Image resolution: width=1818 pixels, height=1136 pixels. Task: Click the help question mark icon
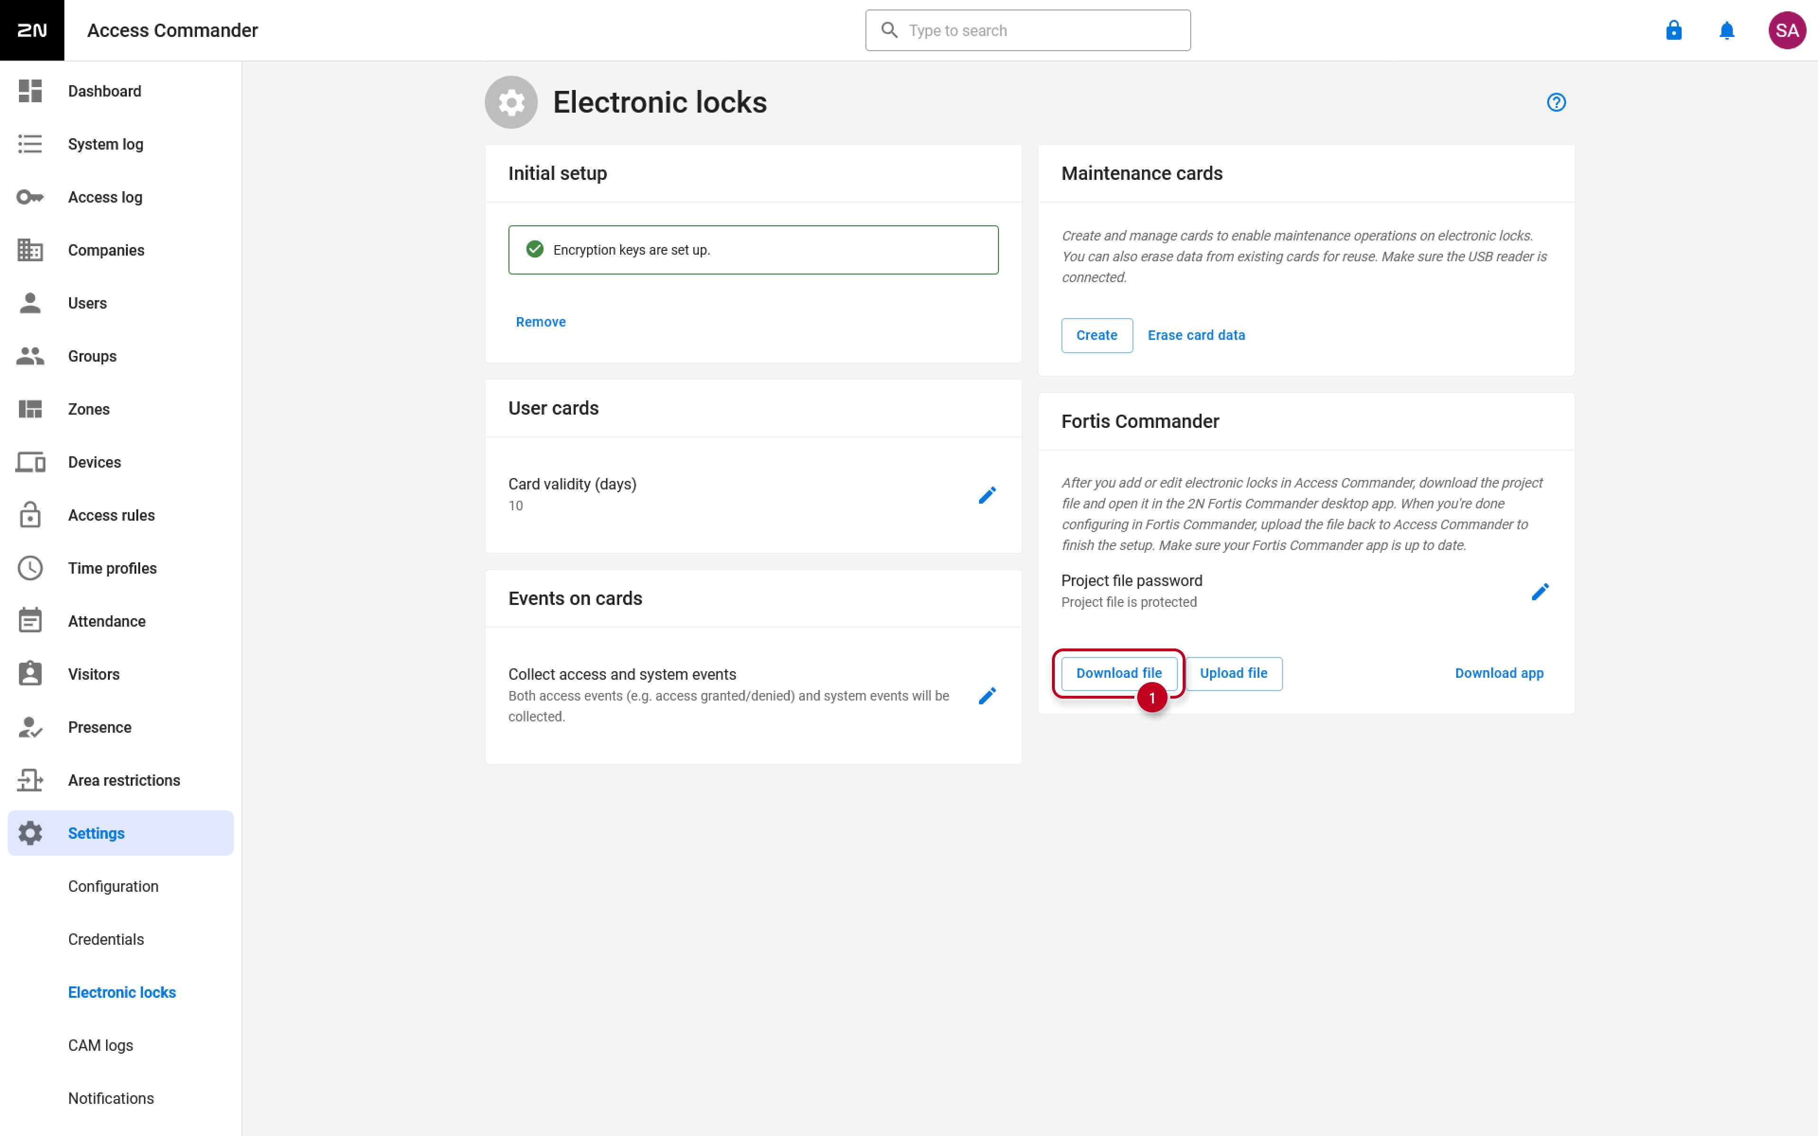(1556, 102)
